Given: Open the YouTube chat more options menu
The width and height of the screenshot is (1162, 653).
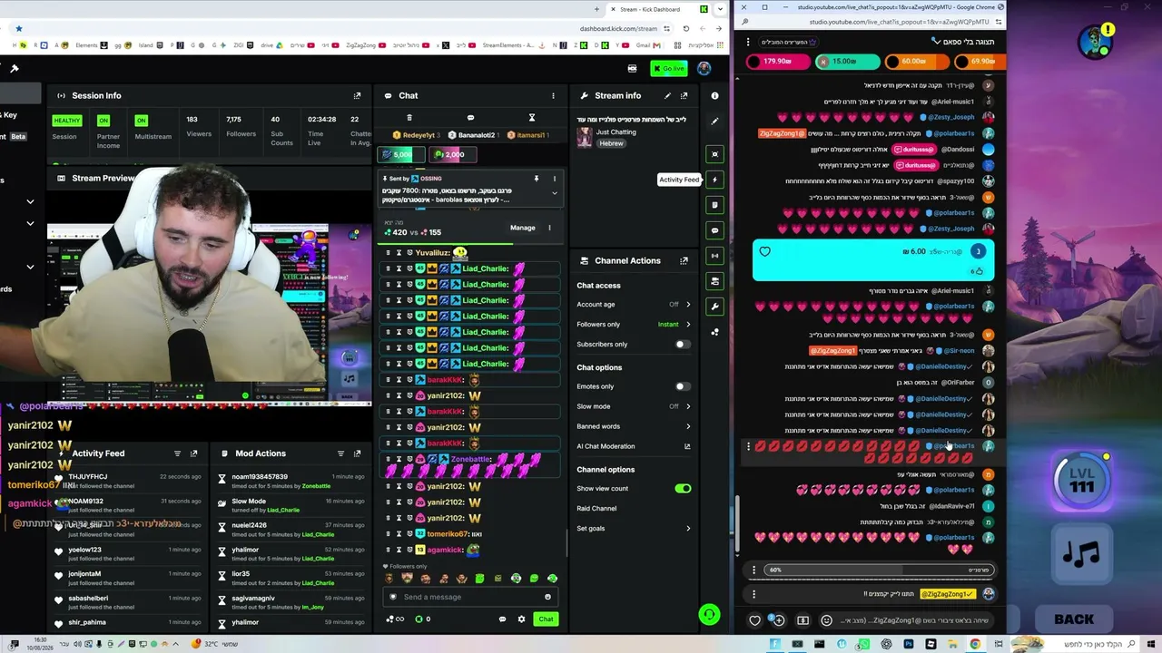Looking at the screenshot, I should [x=748, y=42].
